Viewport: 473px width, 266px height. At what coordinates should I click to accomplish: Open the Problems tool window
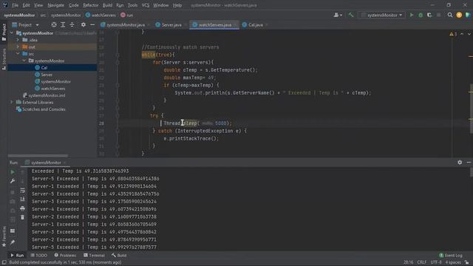[65, 255]
